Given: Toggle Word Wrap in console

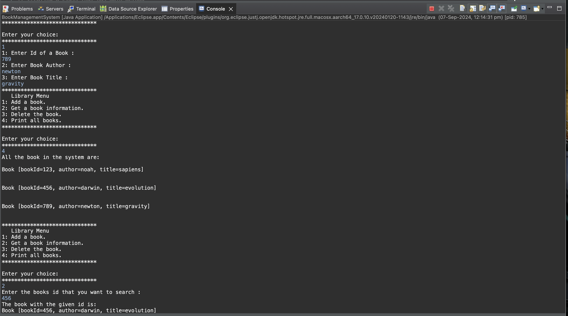Looking at the screenshot, I should (x=482, y=9).
